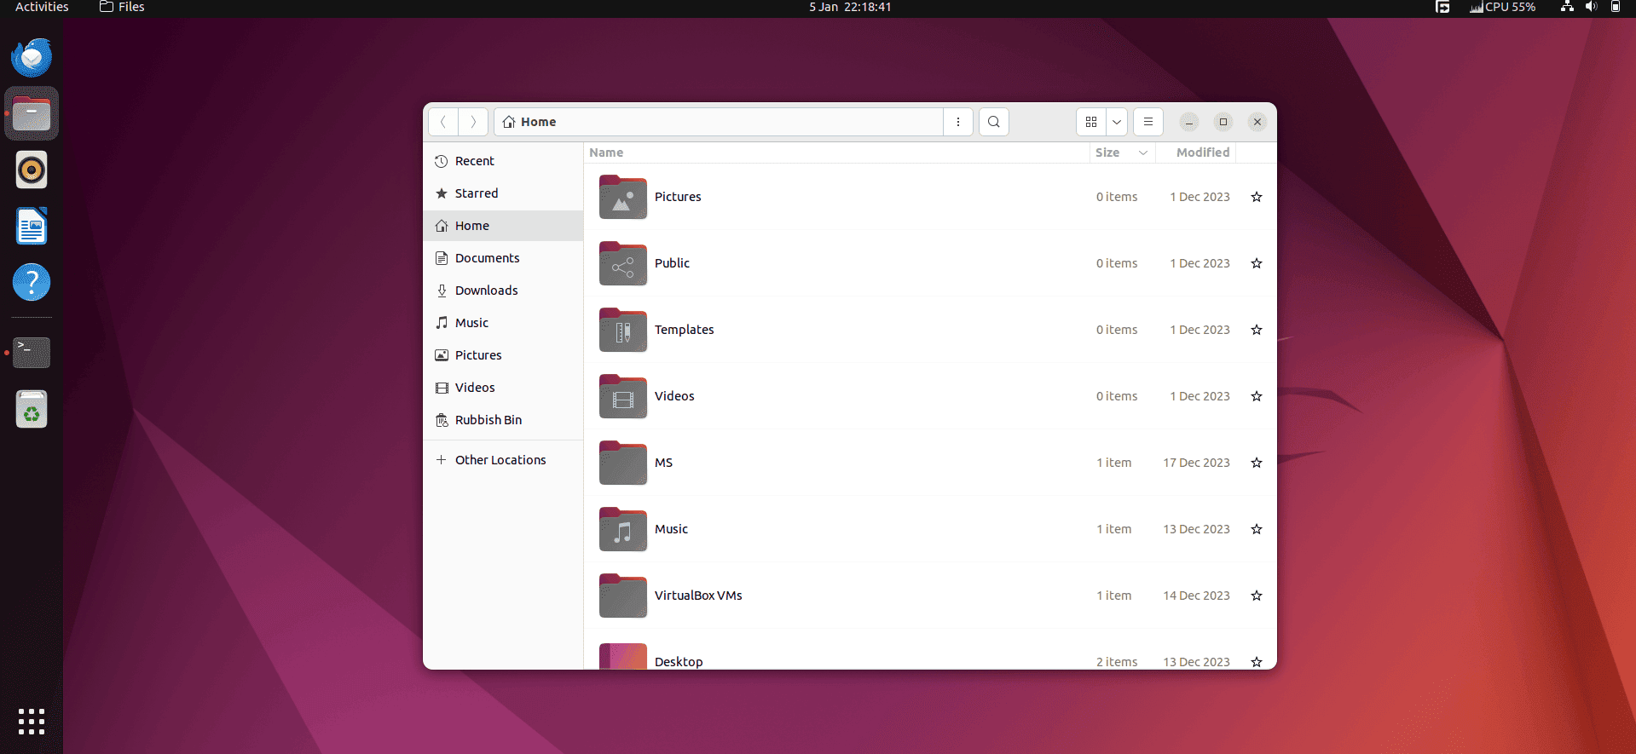Select the VirtualBox VMs folder name
Image resolution: width=1636 pixels, height=754 pixels.
[x=698, y=596]
